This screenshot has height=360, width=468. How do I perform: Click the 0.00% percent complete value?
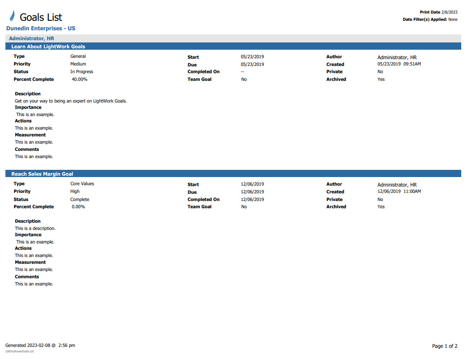coord(78,207)
